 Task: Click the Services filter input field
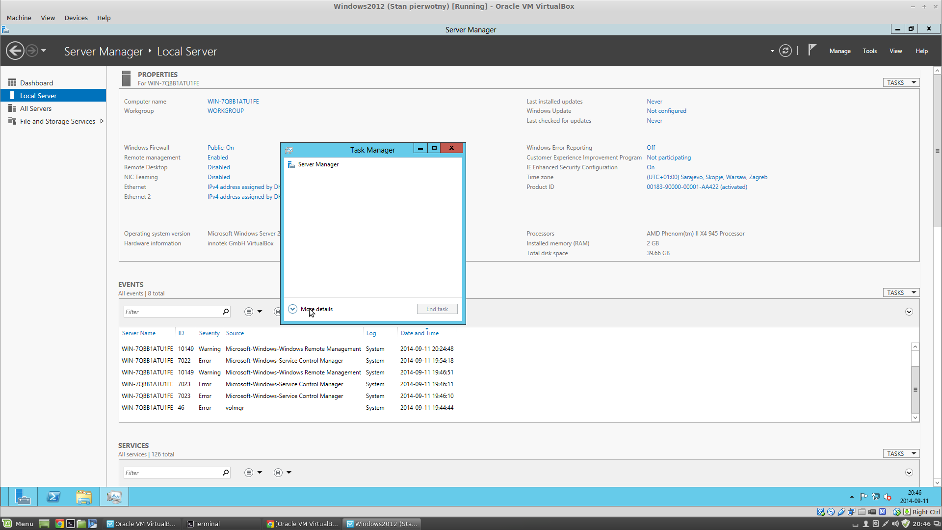pos(172,473)
